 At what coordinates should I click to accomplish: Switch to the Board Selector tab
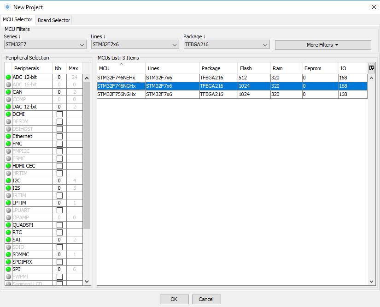coord(54,20)
